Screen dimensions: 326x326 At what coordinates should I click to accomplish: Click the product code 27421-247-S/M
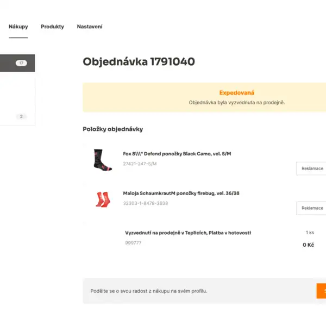140,164
